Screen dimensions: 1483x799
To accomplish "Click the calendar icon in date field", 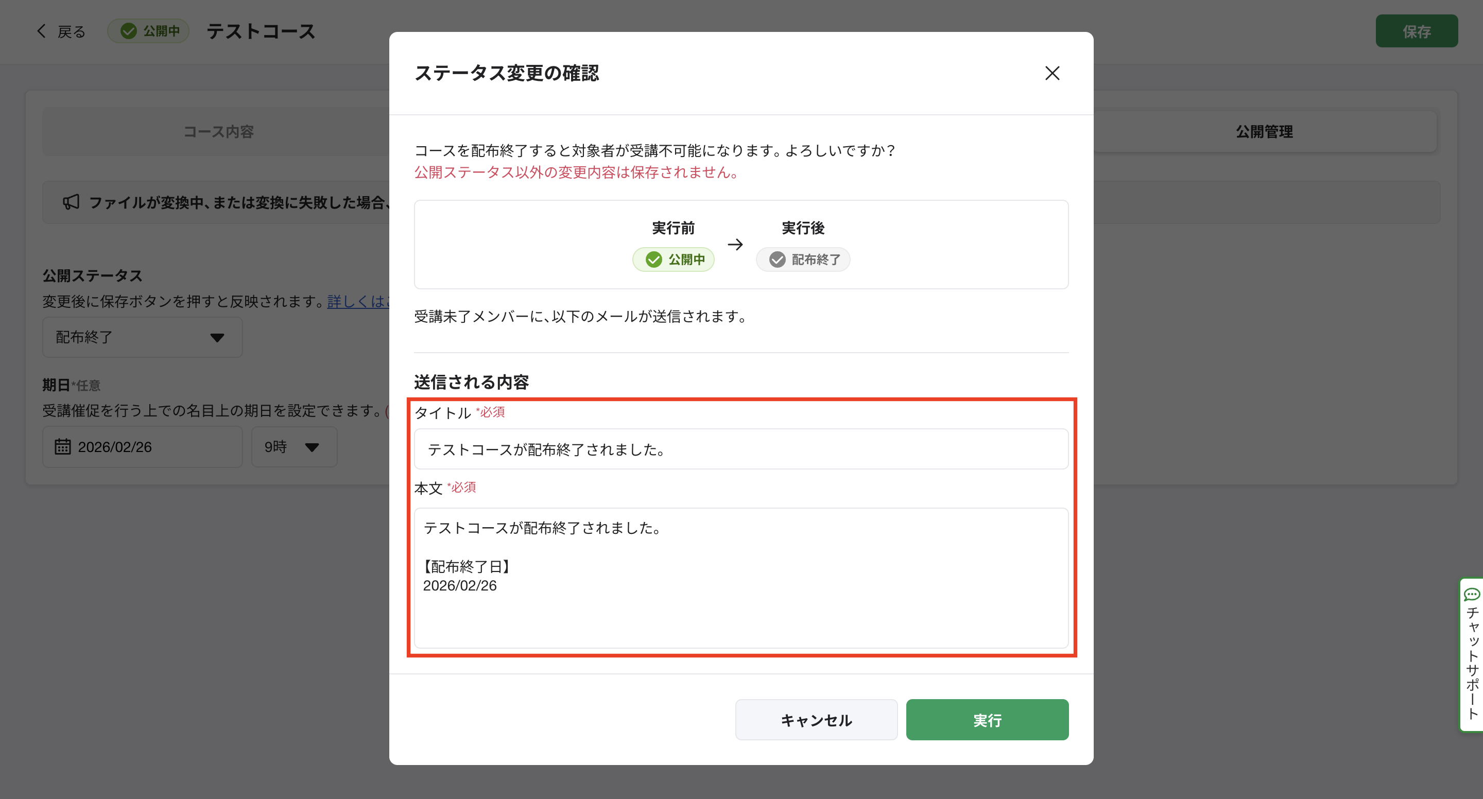I will coord(62,447).
